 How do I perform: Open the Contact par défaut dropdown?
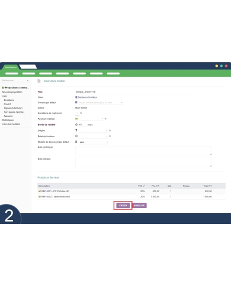pos(101,103)
